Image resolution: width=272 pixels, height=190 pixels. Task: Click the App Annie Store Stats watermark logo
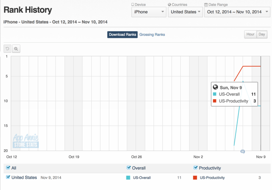tap(26, 141)
